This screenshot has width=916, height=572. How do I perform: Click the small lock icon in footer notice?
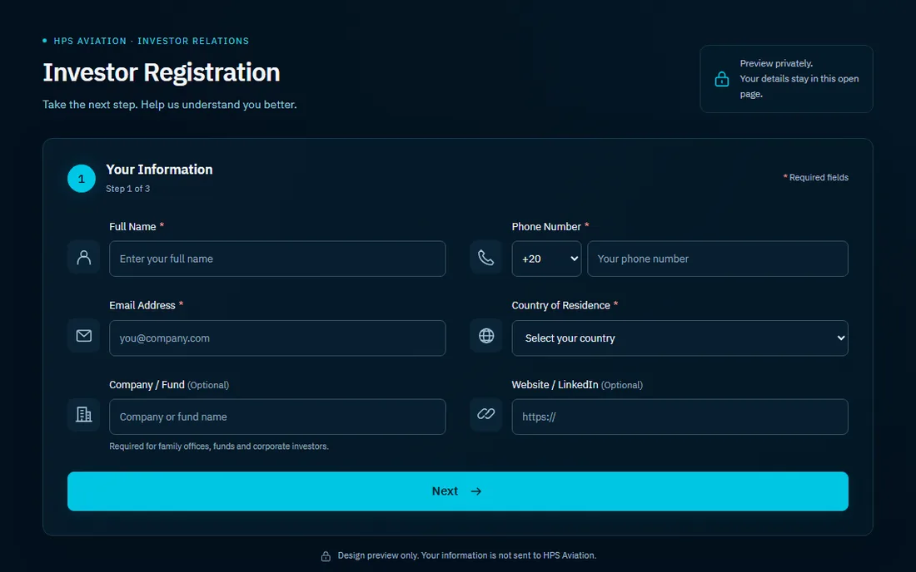[326, 556]
